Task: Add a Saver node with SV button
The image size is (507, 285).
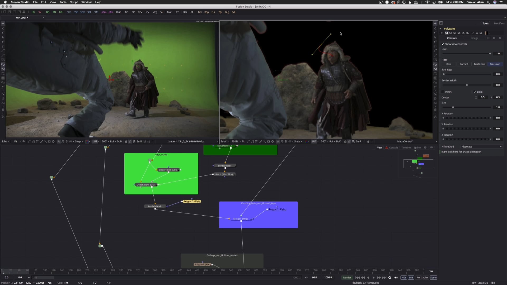Action: [40, 12]
